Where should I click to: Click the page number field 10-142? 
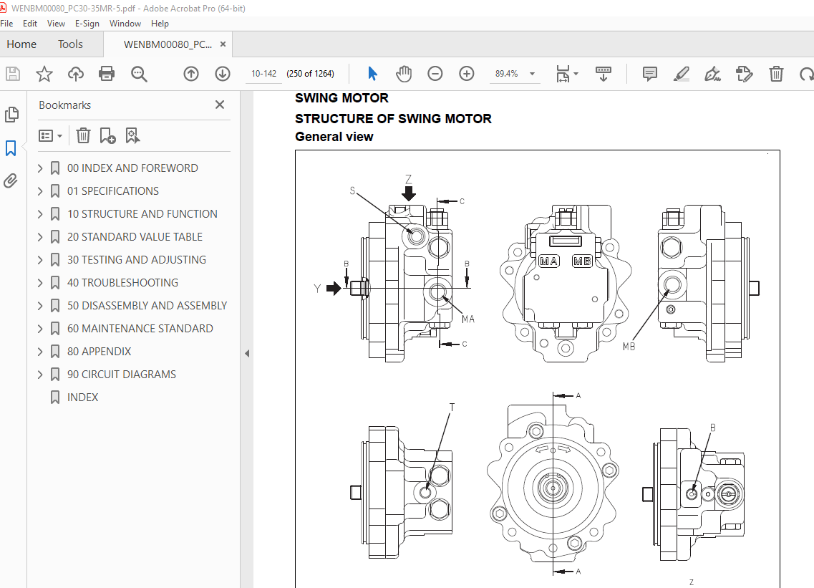click(x=263, y=74)
